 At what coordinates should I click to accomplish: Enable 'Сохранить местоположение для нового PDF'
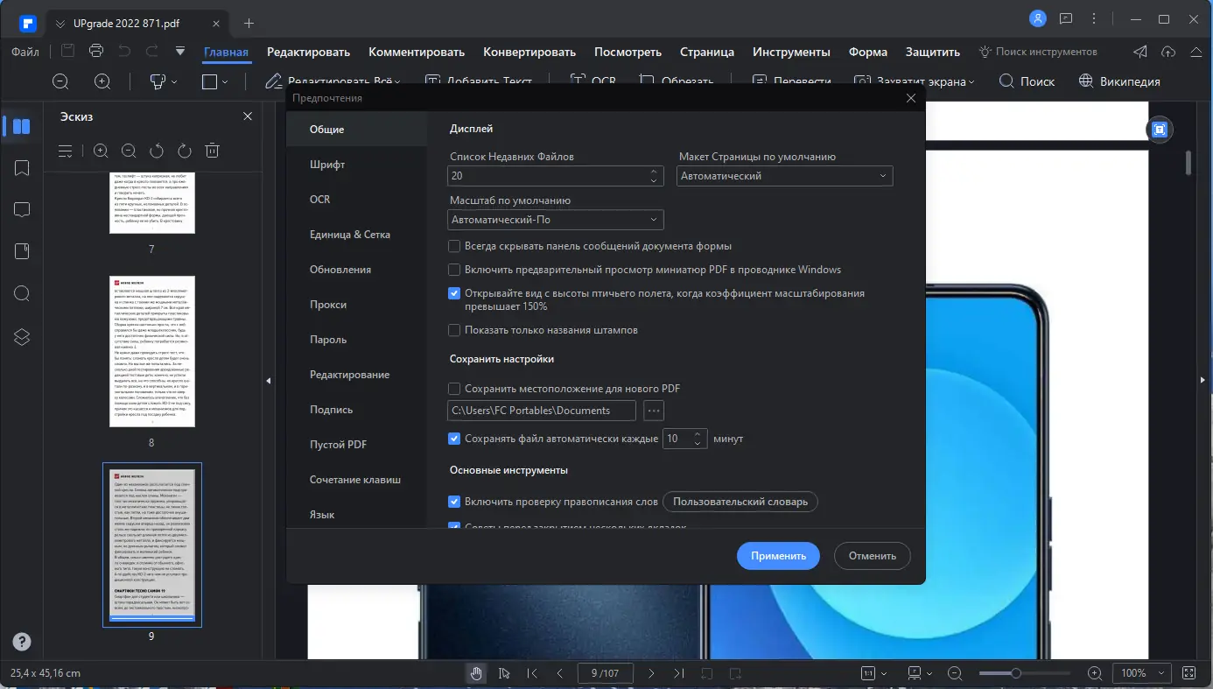click(x=454, y=388)
